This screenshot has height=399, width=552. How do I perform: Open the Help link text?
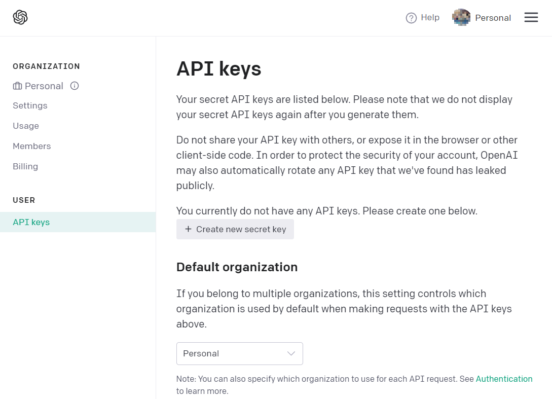[x=430, y=18]
